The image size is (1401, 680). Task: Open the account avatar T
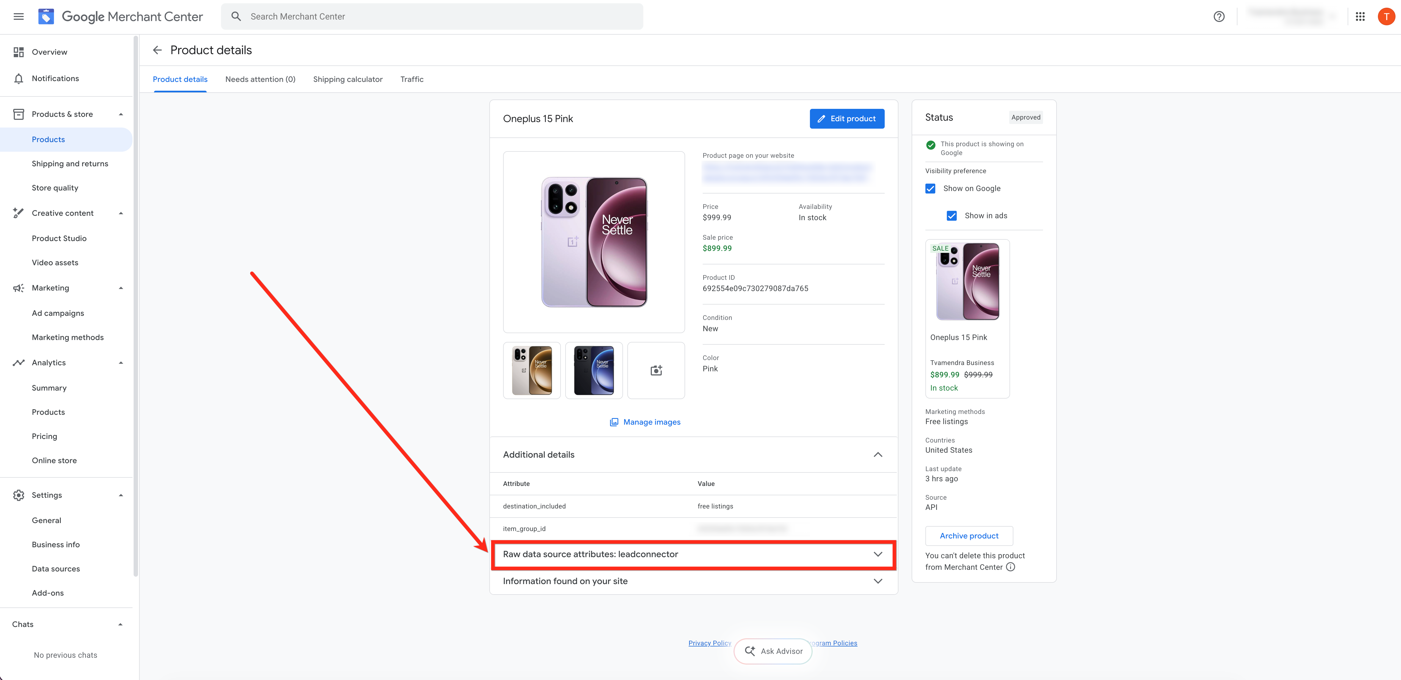tap(1386, 16)
